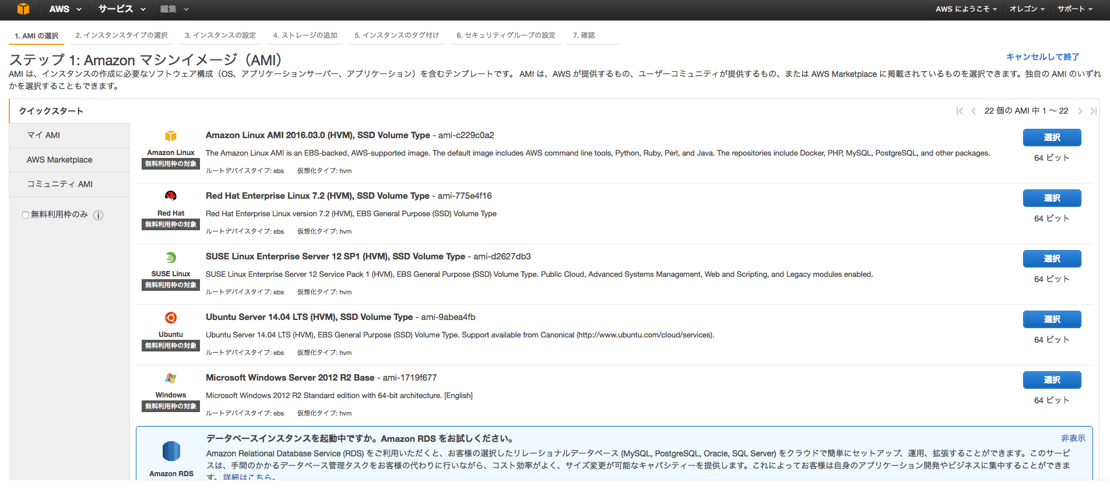Open AWS Marketplace in sidebar
Screen dimensions: 1110x503
(x=69, y=160)
